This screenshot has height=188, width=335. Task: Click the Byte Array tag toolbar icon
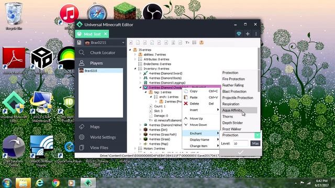(x=173, y=43)
